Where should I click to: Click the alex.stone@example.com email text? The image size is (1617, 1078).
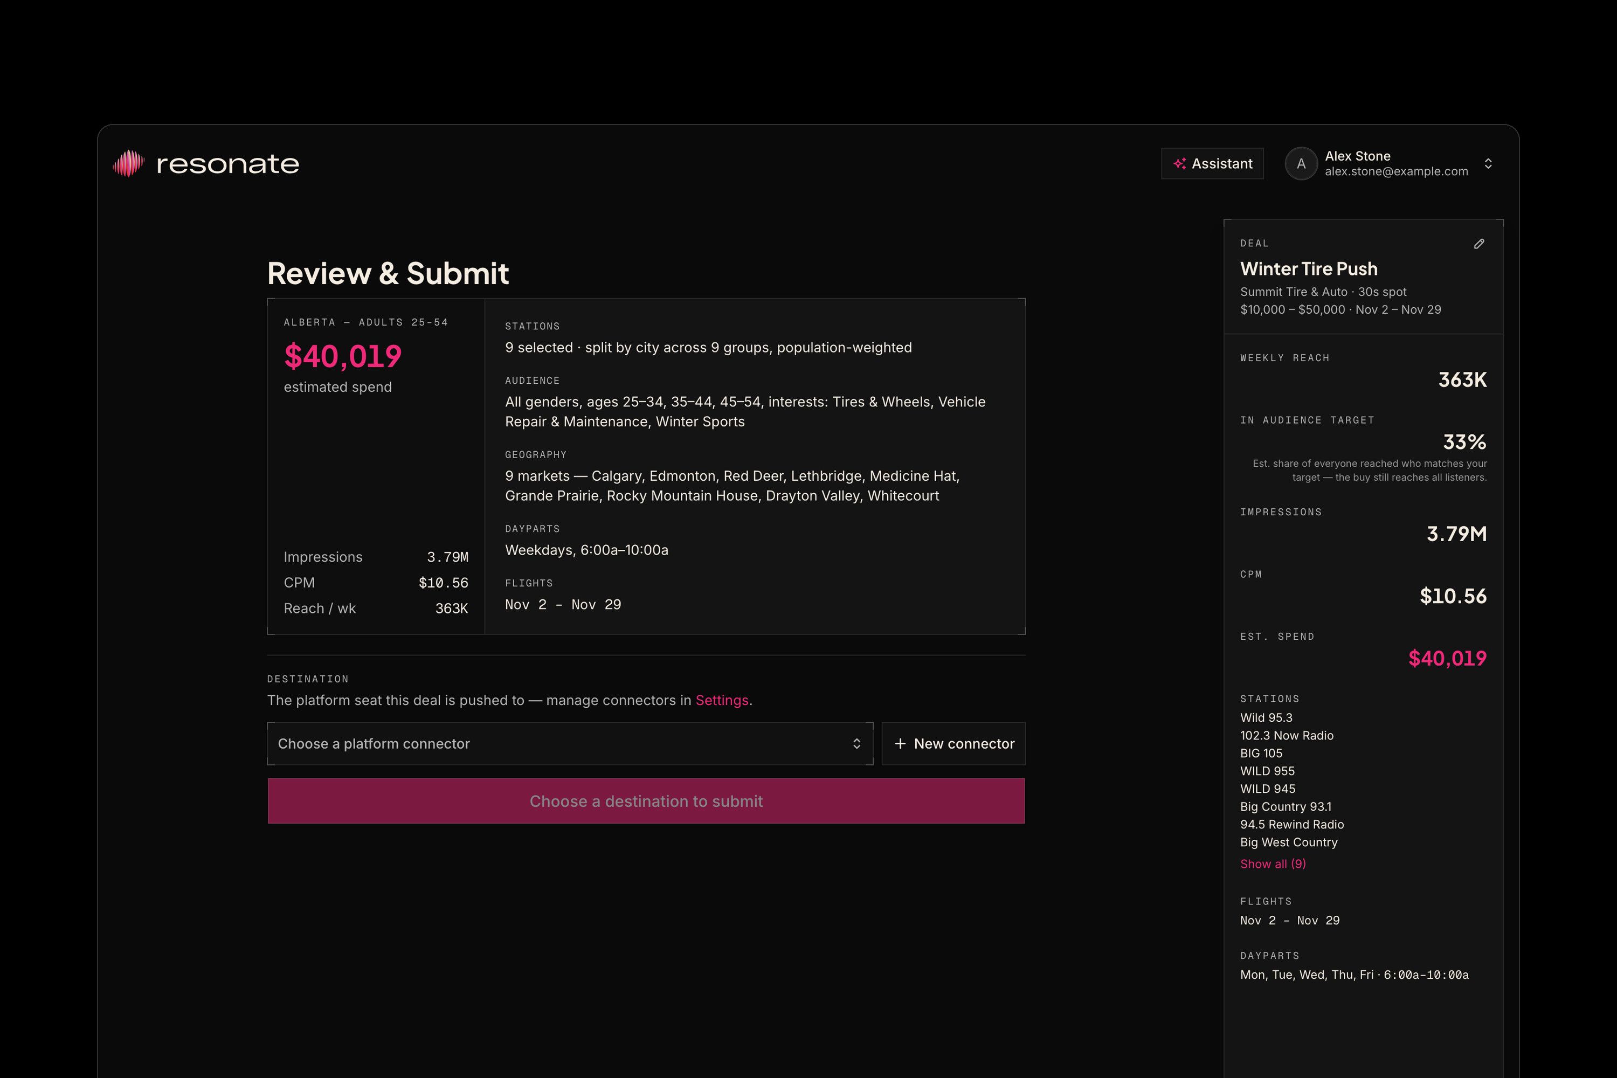click(1397, 172)
